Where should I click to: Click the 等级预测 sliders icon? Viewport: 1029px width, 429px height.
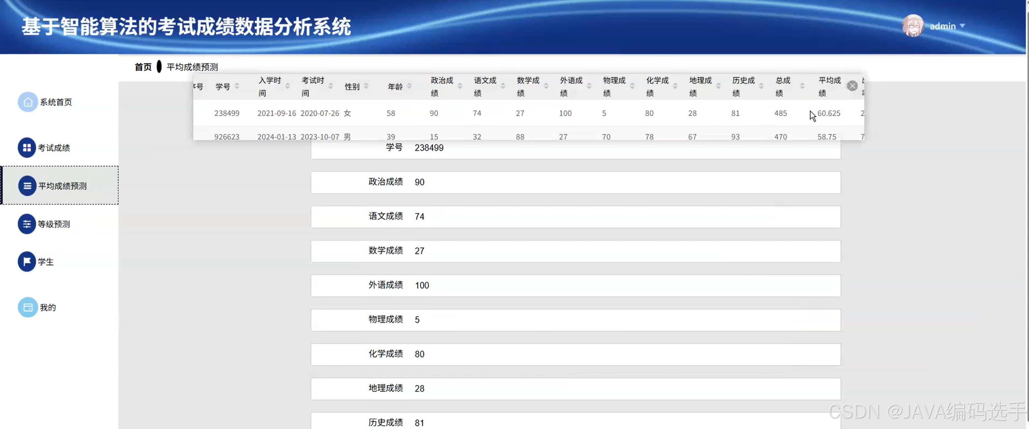point(27,224)
